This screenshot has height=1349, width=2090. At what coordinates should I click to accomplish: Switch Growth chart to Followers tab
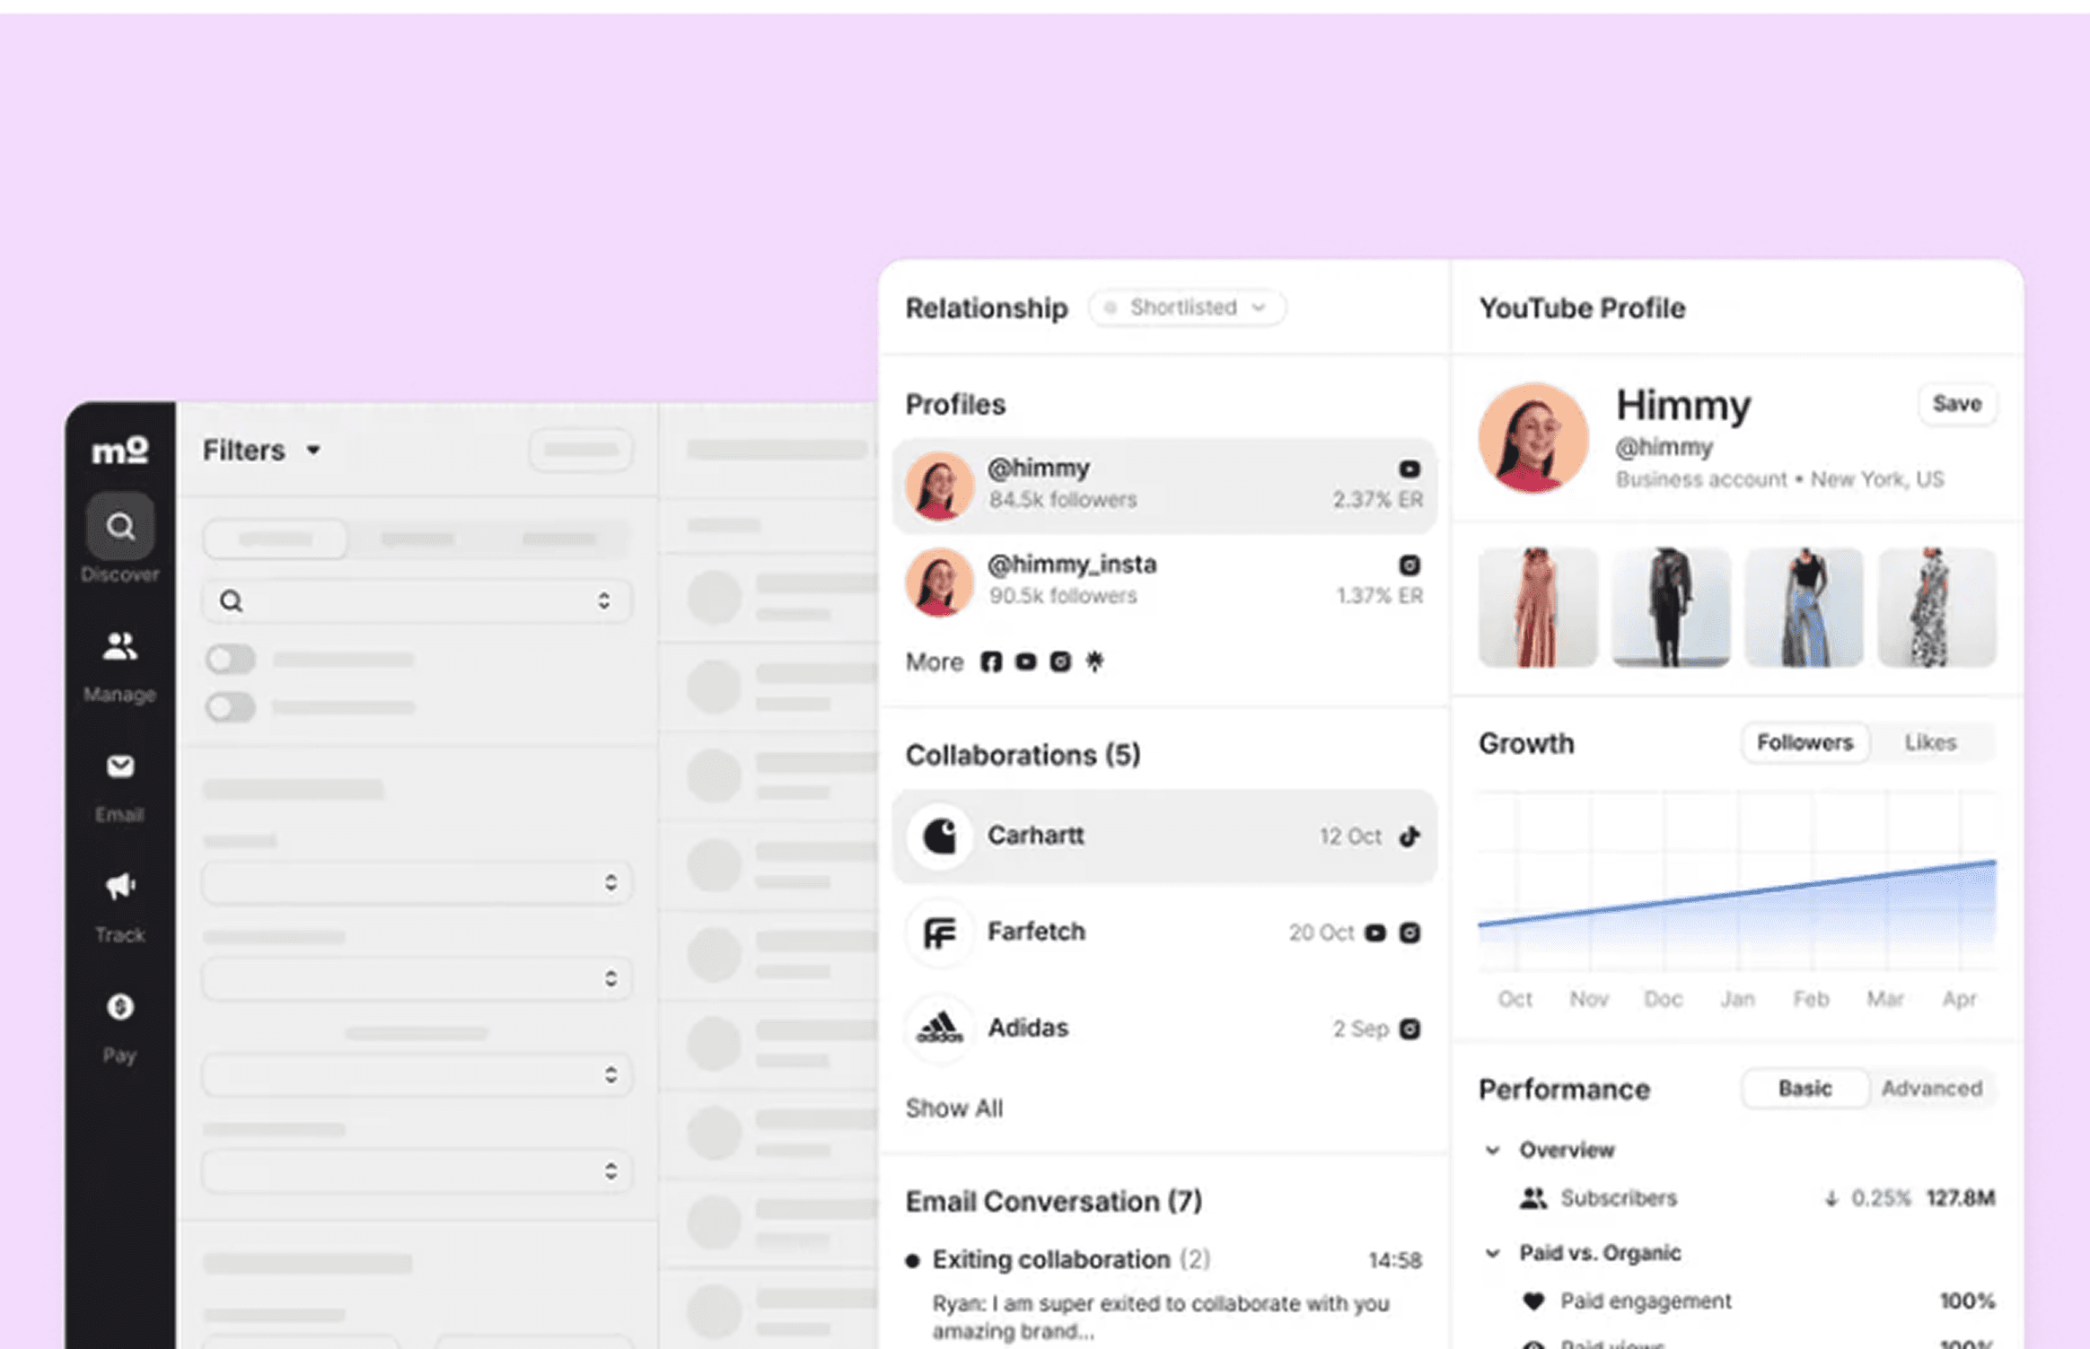pyautogui.click(x=1805, y=742)
